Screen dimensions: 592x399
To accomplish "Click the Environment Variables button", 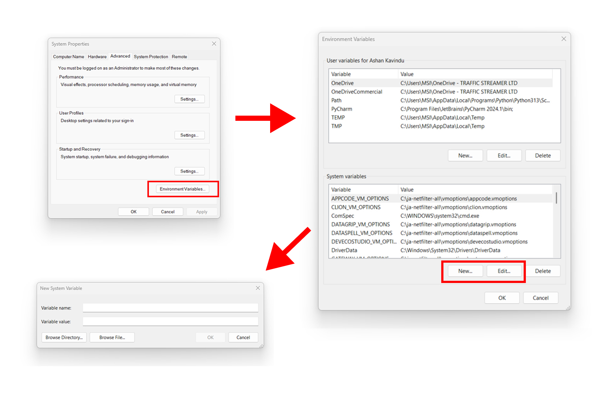I will 183,189.
